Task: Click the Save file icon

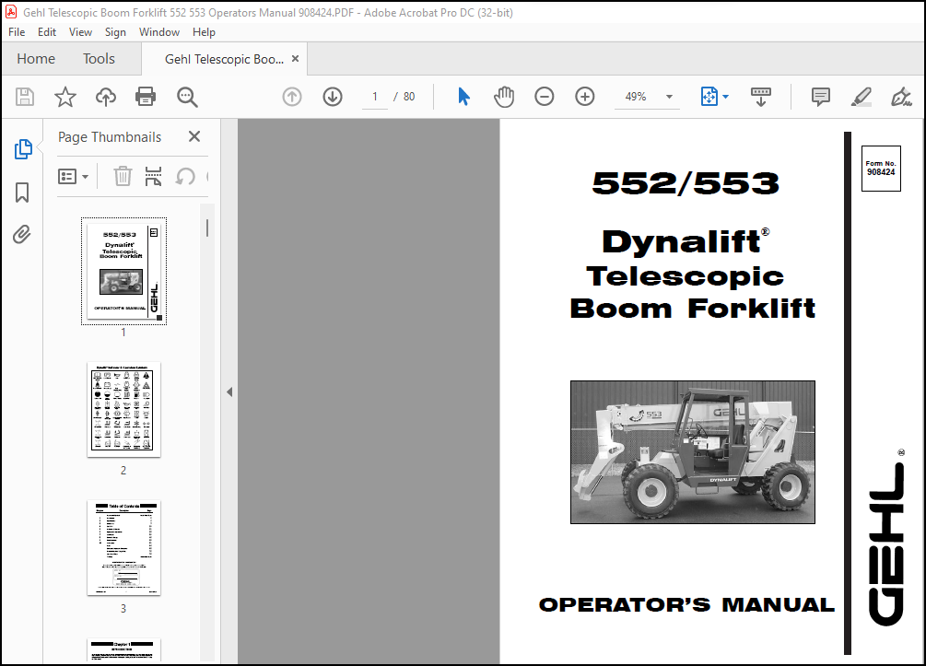Action: (25, 97)
